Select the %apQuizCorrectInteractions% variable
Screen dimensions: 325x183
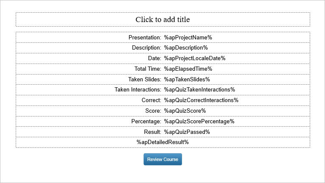(201, 100)
